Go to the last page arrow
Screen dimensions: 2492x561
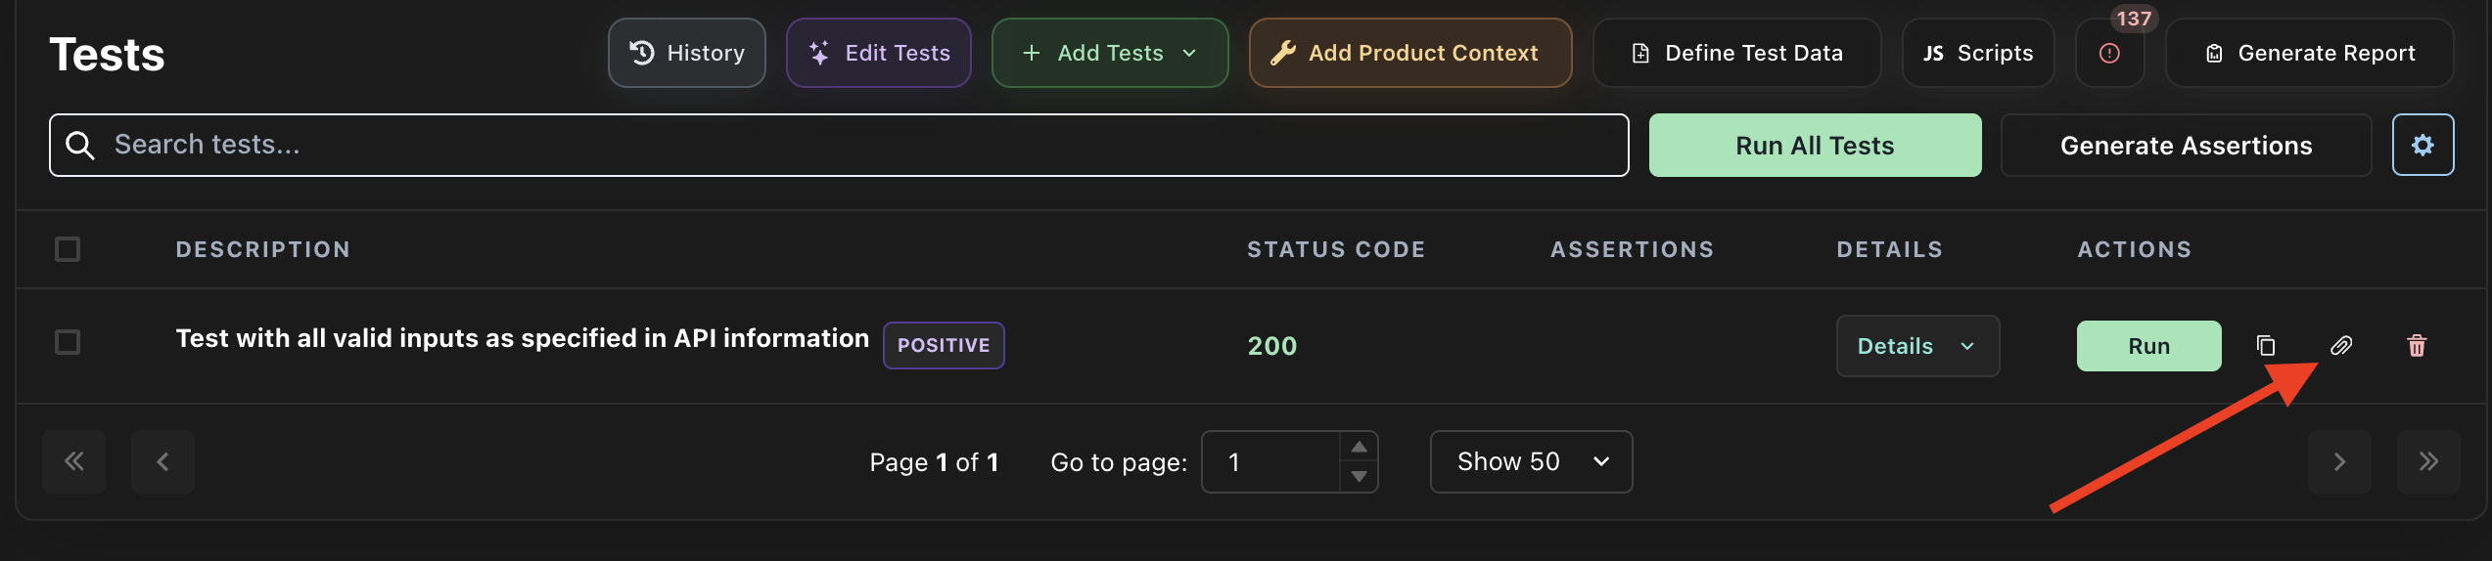pyautogui.click(x=2428, y=461)
